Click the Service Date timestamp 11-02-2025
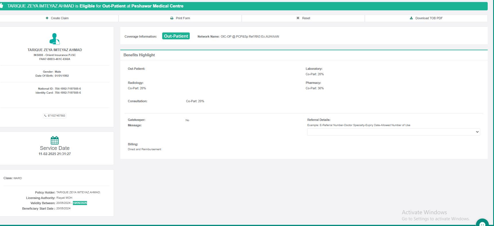 coord(55,154)
